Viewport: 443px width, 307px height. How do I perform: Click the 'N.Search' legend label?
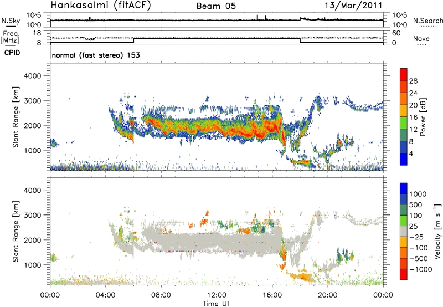427,21
